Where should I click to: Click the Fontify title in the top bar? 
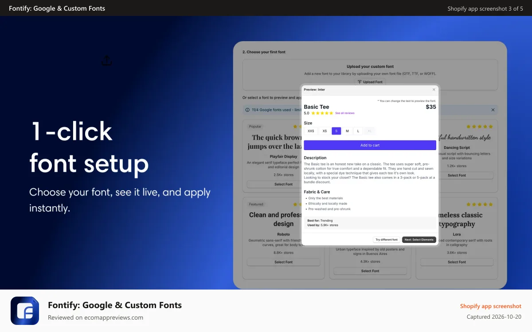coord(57,8)
